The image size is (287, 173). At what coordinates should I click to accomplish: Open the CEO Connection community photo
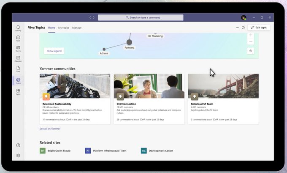coord(149,86)
